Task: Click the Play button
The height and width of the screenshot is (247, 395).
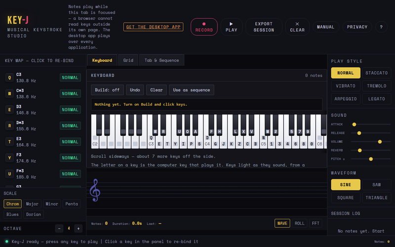Action: click(231, 27)
